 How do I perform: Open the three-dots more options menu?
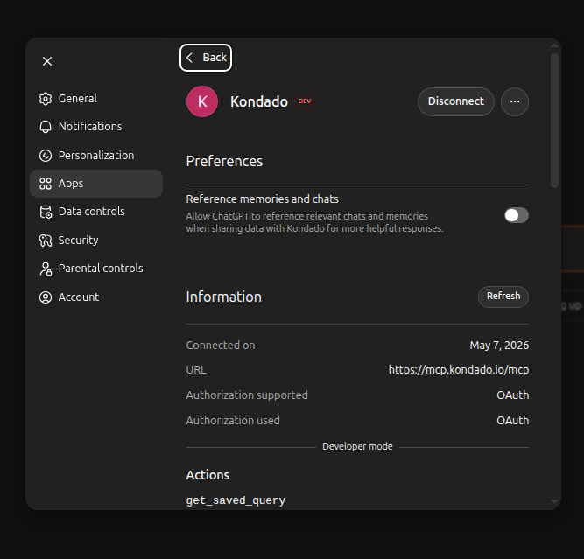pos(515,101)
